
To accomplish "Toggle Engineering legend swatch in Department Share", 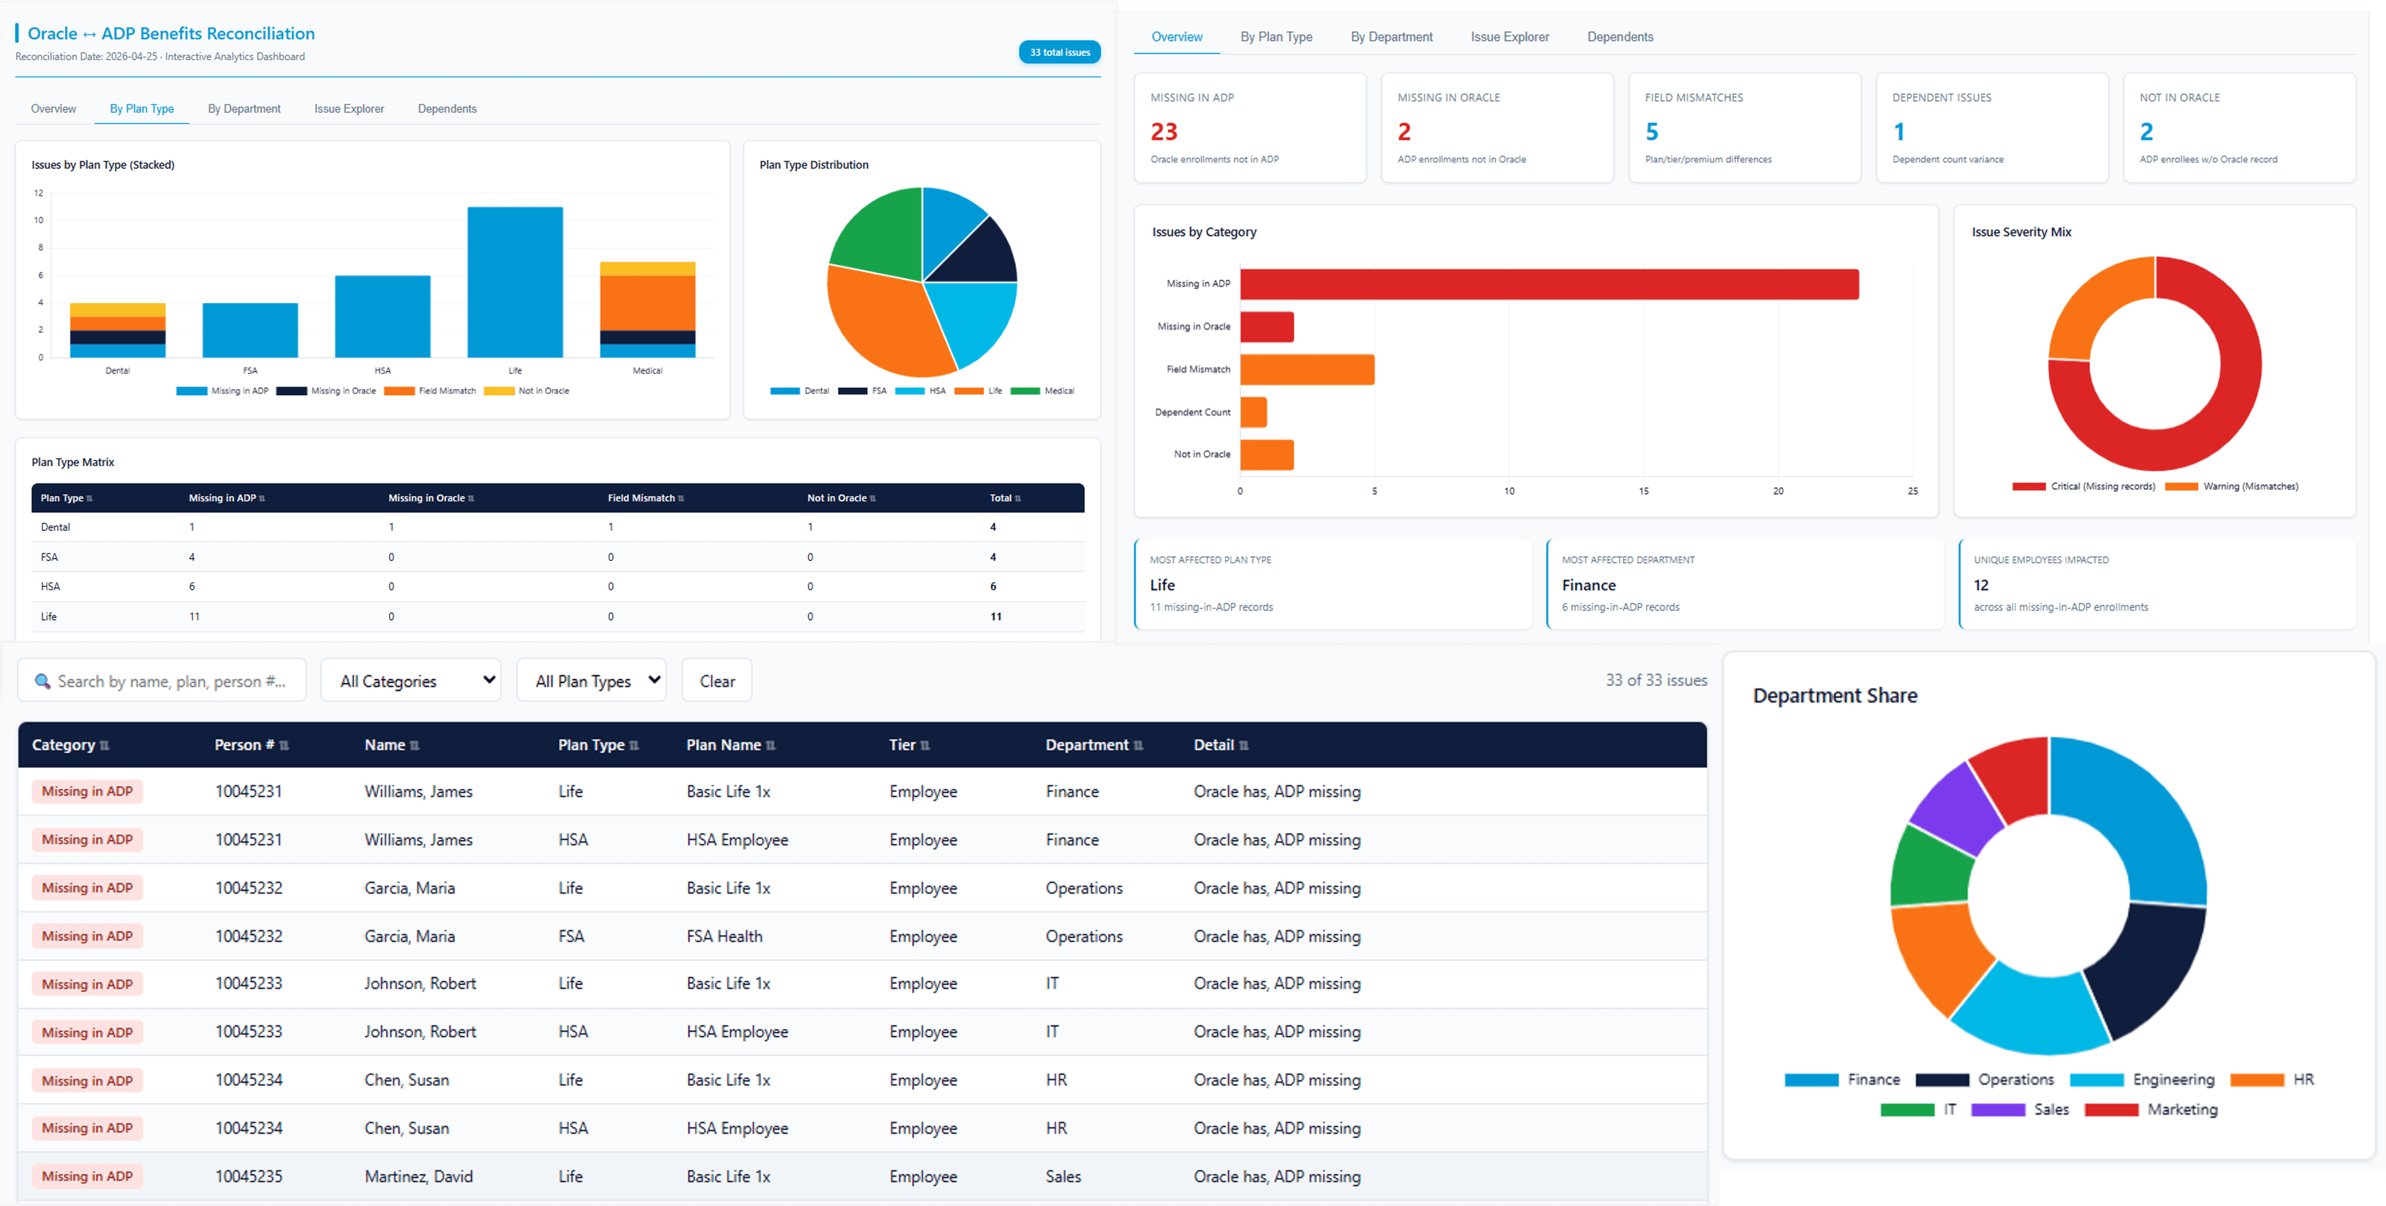I will (2096, 1080).
